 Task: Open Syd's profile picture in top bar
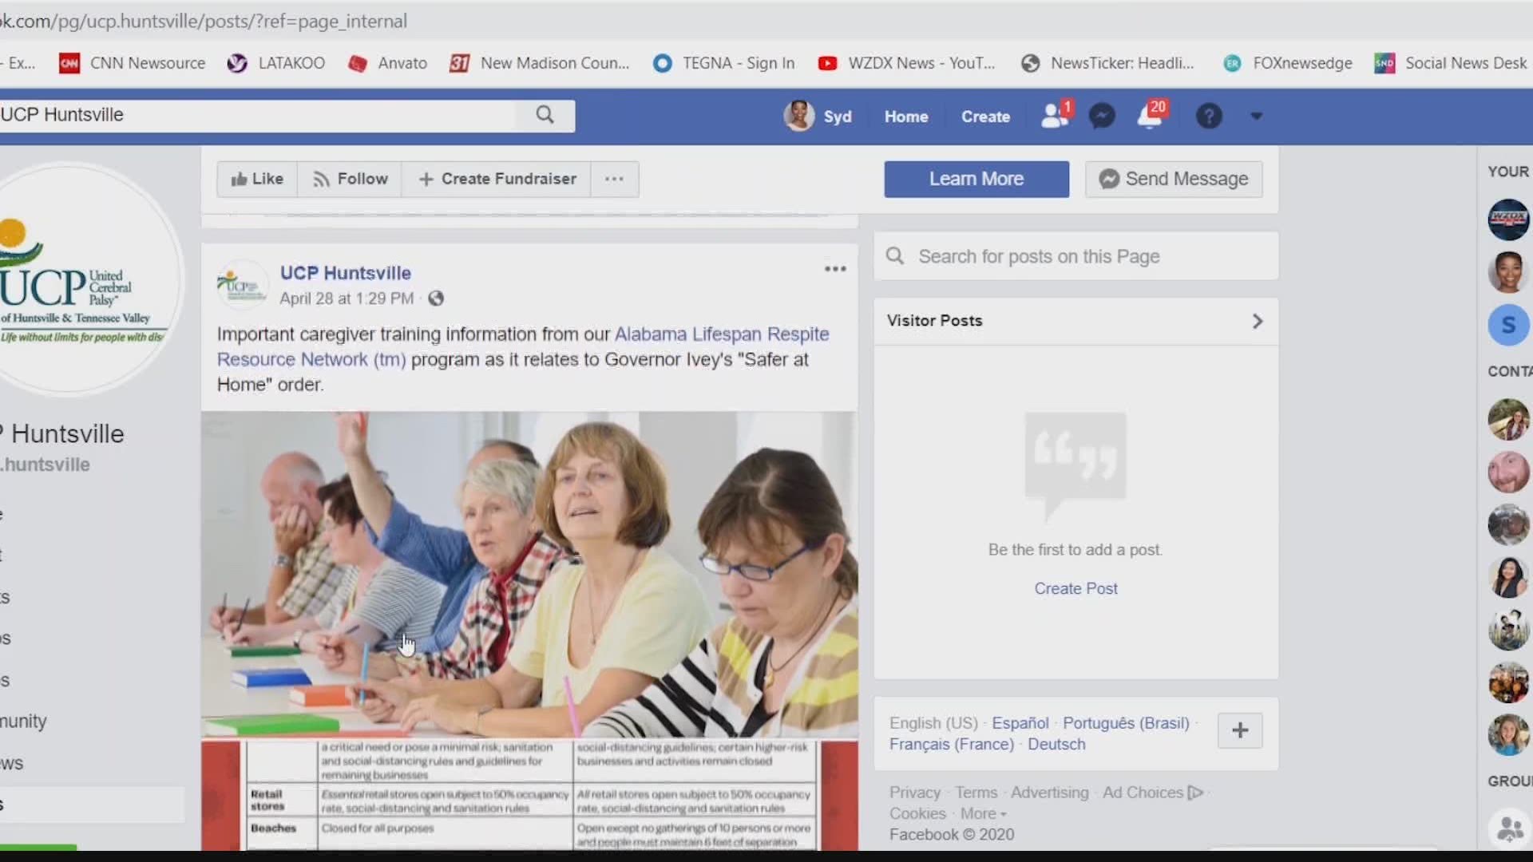pos(798,116)
